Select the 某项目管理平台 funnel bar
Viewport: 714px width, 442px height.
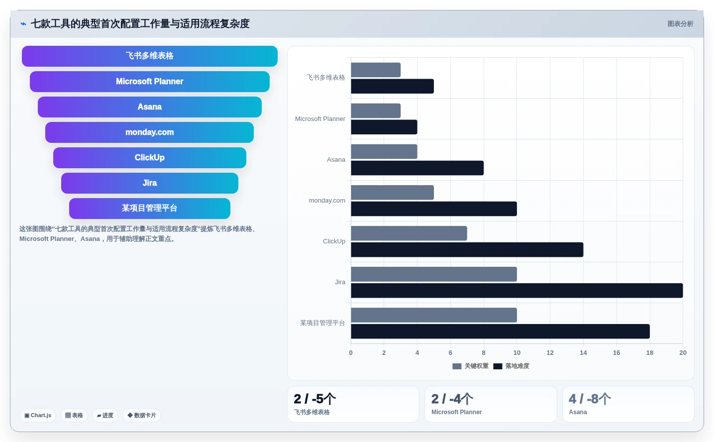tap(150, 209)
